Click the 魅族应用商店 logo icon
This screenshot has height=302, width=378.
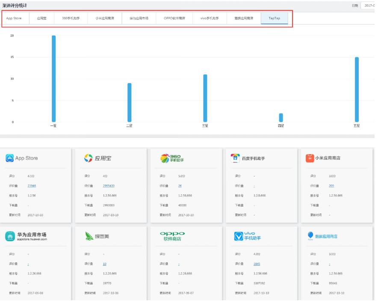(x=310, y=236)
